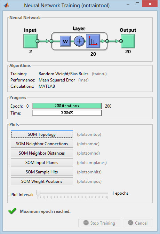Click the 'MATLAB' calculations value
Viewport: 160px width, 234px height.
(x=47, y=86)
